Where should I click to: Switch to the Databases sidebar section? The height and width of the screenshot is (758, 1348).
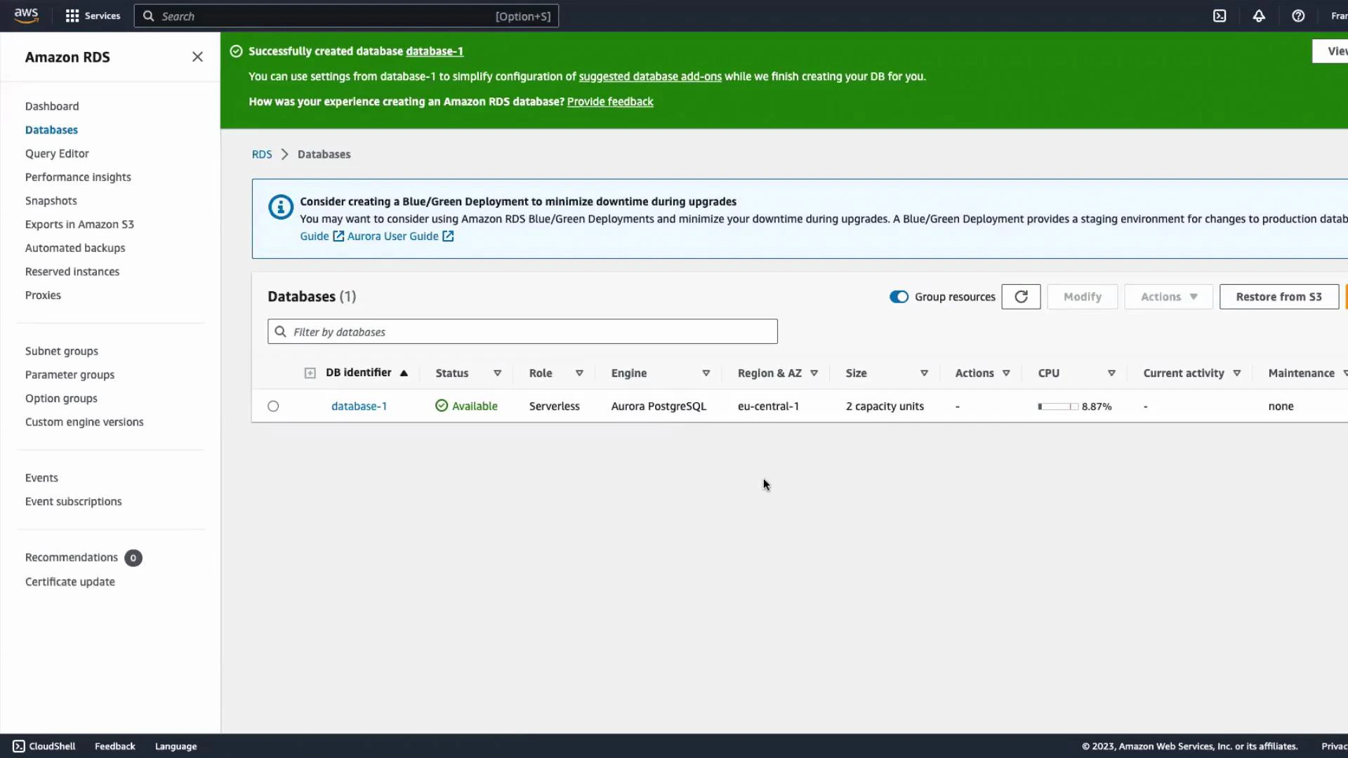coord(51,130)
